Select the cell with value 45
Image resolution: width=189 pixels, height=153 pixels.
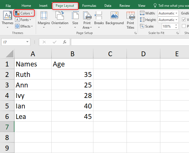(x=72, y=116)
